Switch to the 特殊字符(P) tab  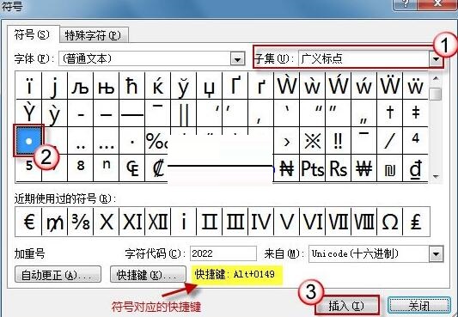(93, 35)
